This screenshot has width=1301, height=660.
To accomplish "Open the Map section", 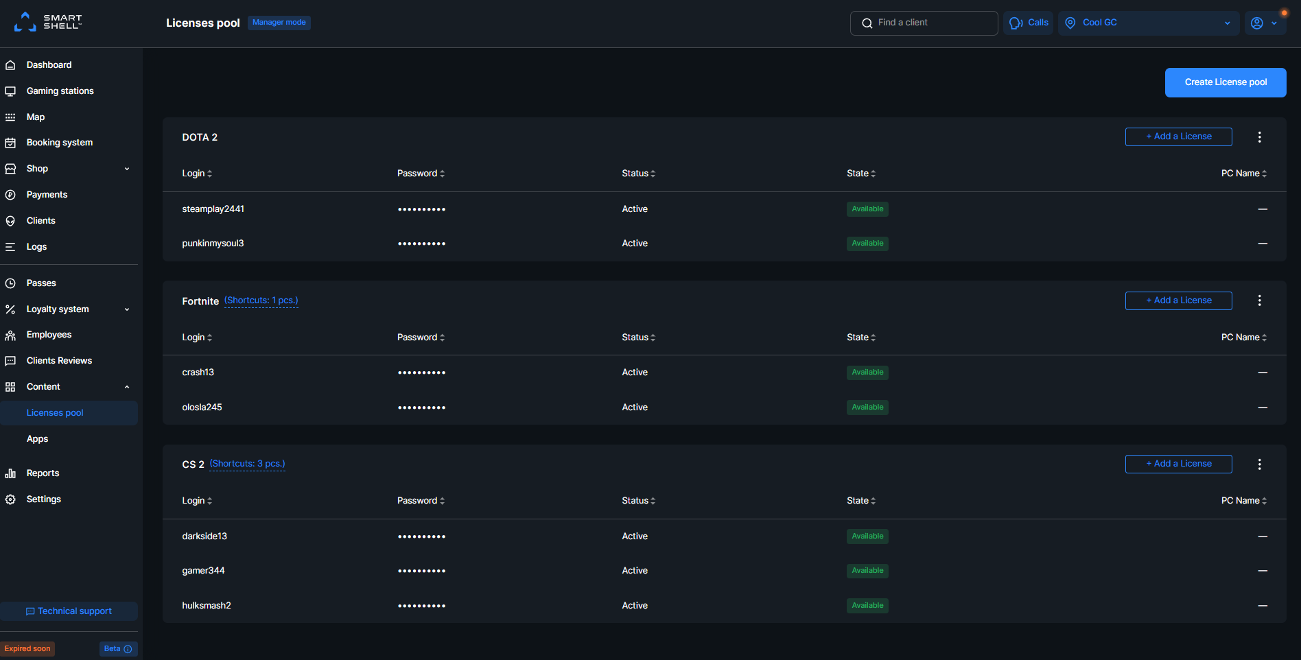I will [x=34, y=117].
